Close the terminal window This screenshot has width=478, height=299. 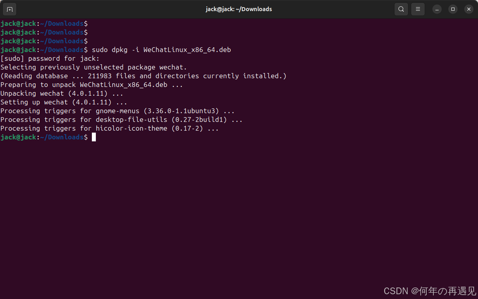pyautogui.click(x=469, y=9)
